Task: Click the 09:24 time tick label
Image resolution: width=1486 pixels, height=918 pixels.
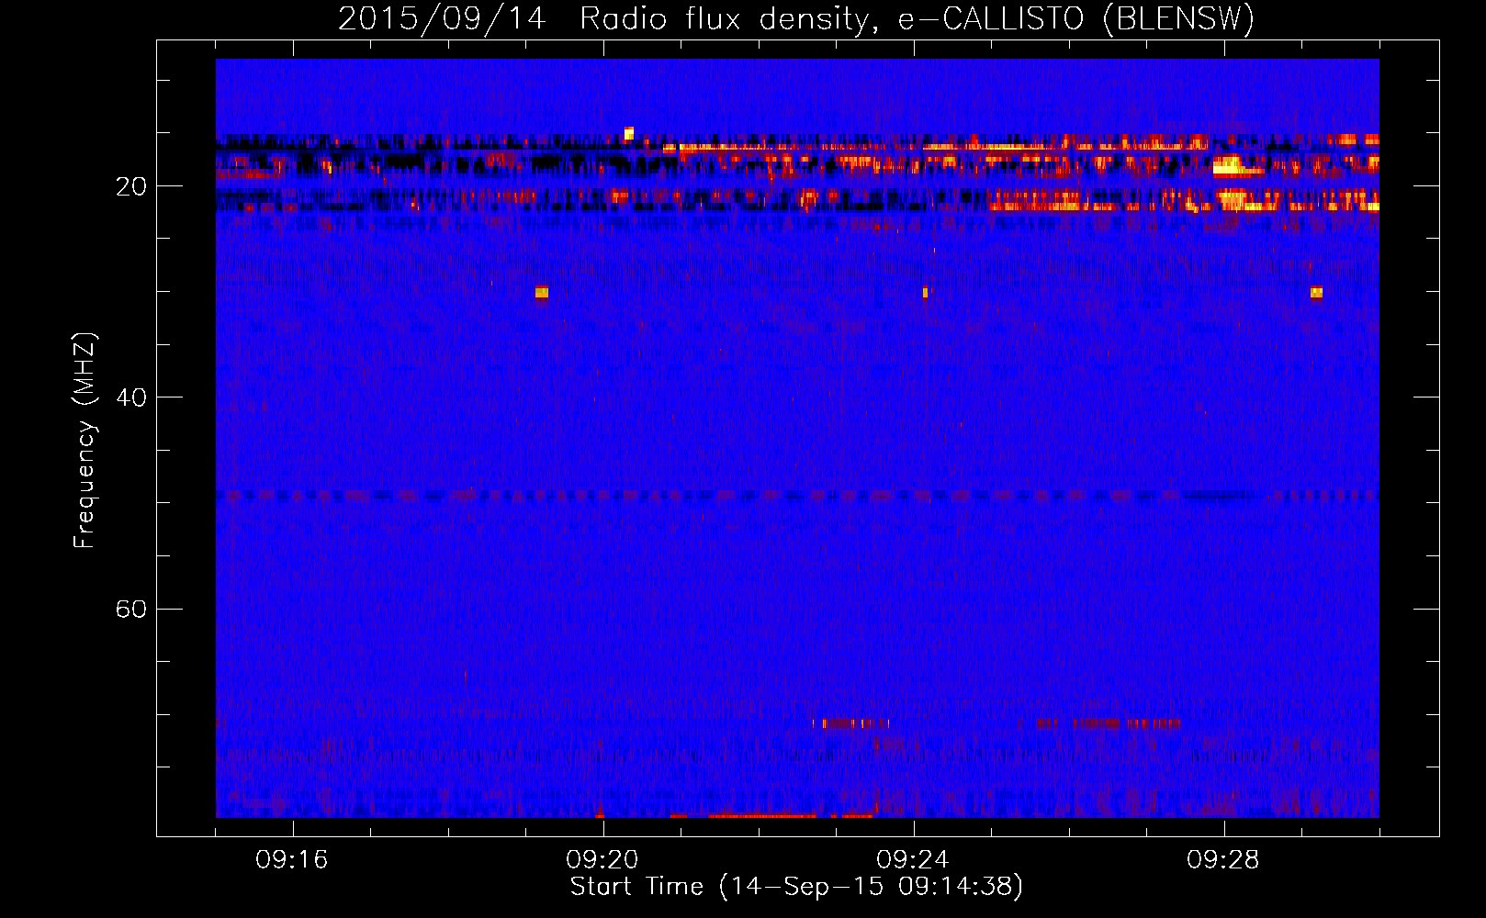Action: pyautogui.click(x=913, y=860)
